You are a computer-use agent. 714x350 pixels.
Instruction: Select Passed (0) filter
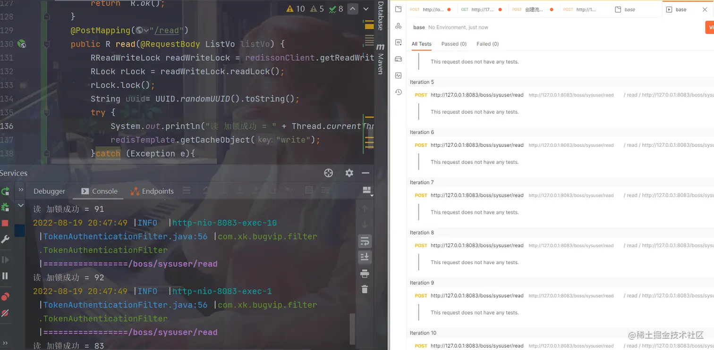tap(454, 44)
